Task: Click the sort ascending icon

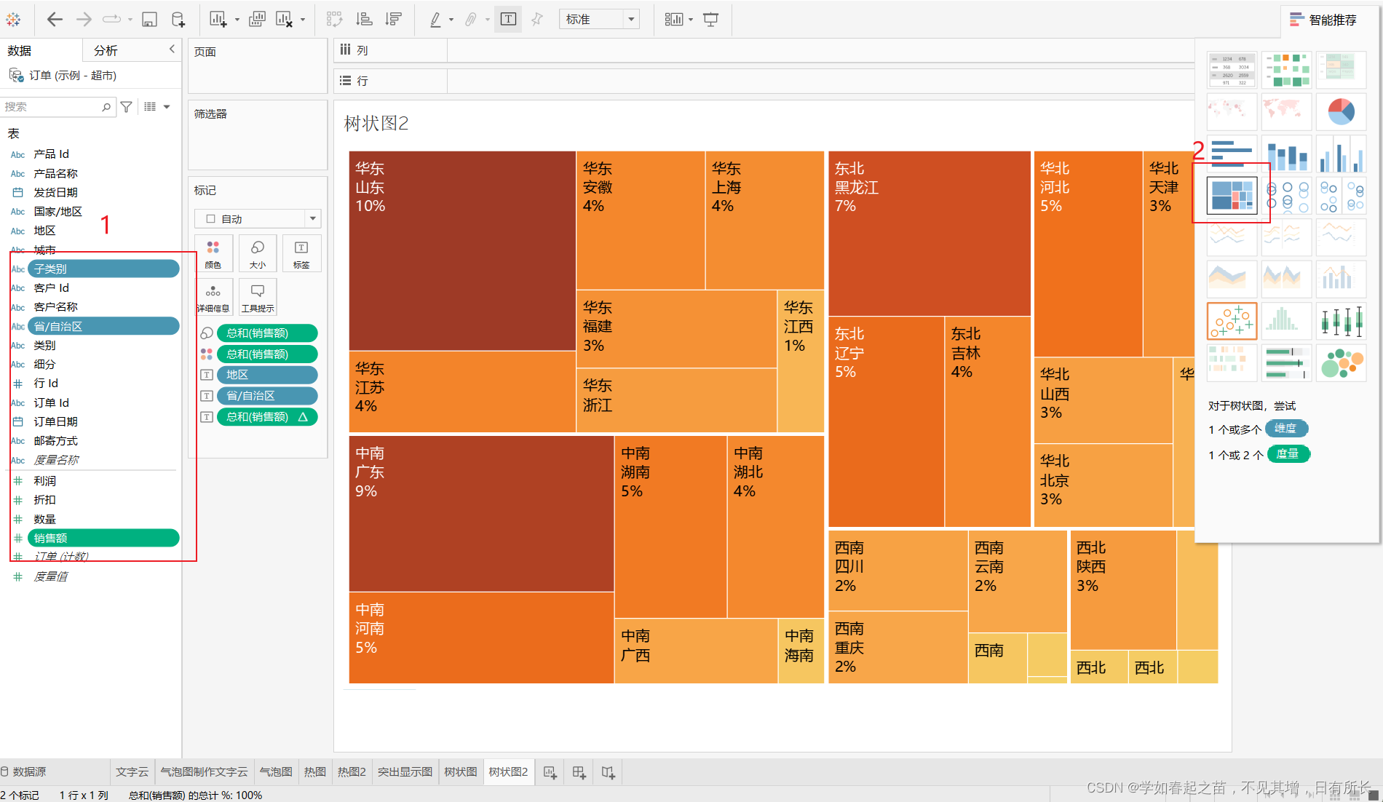Action: [364, 20]
